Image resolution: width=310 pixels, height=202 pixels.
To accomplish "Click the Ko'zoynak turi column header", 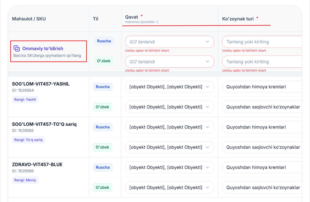I will (238, 19).
